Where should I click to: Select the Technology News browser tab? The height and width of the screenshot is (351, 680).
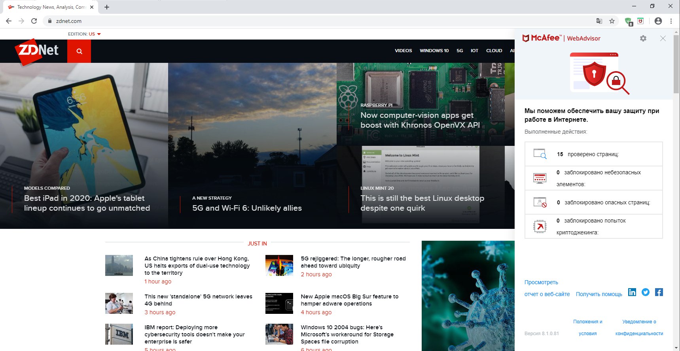tap(51, 7)
